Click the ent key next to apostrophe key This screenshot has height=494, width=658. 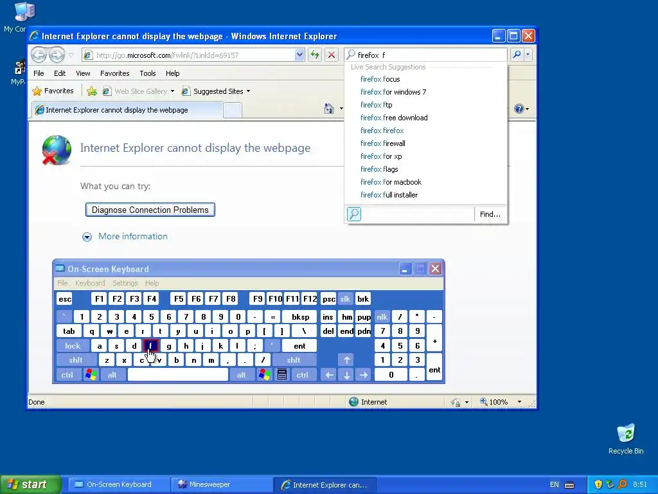(299, 345)
